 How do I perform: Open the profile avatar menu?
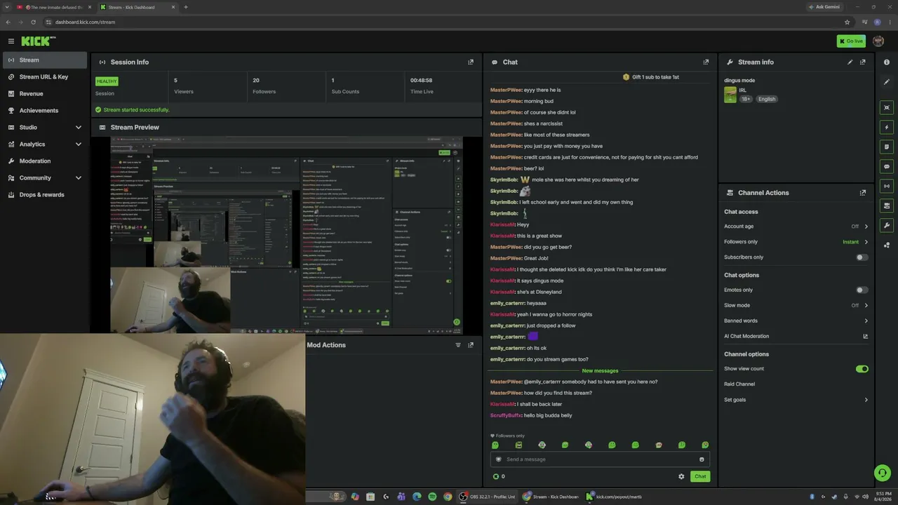point(878,41)
